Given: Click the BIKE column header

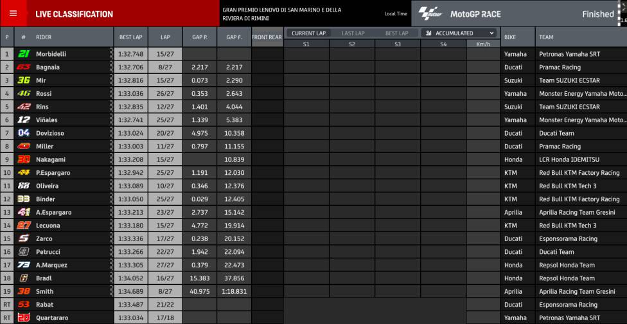Looking at the screenshot, I should point(510,37).
